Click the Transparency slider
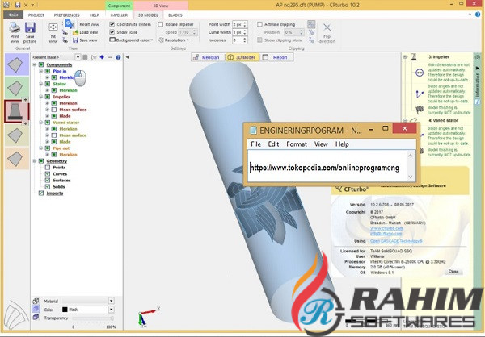The width and height of the screenshot is (485, 337). 93,318
